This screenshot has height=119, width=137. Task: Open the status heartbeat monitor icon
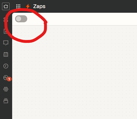point(6,78)
